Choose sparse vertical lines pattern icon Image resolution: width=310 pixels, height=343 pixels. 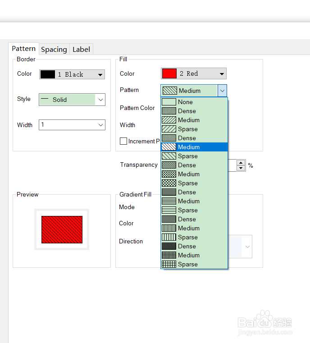pos(169,237)
